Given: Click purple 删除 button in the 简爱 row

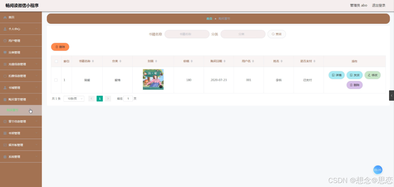Looking at the screenshot, I should pyautogui.click(x=354, y=85).
